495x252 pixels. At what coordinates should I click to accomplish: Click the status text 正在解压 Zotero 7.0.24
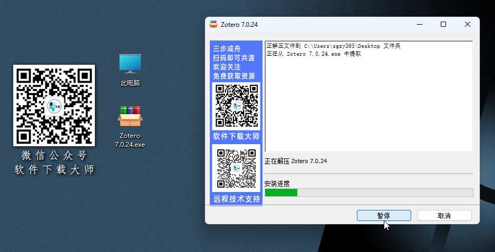pos(296,161)
